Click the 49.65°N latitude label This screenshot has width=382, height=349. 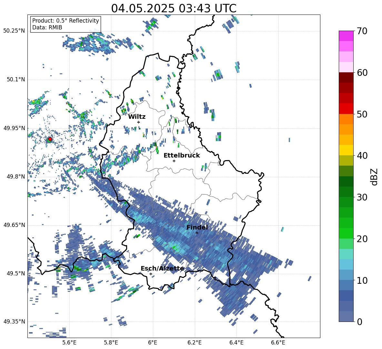[x=14, y=225]
